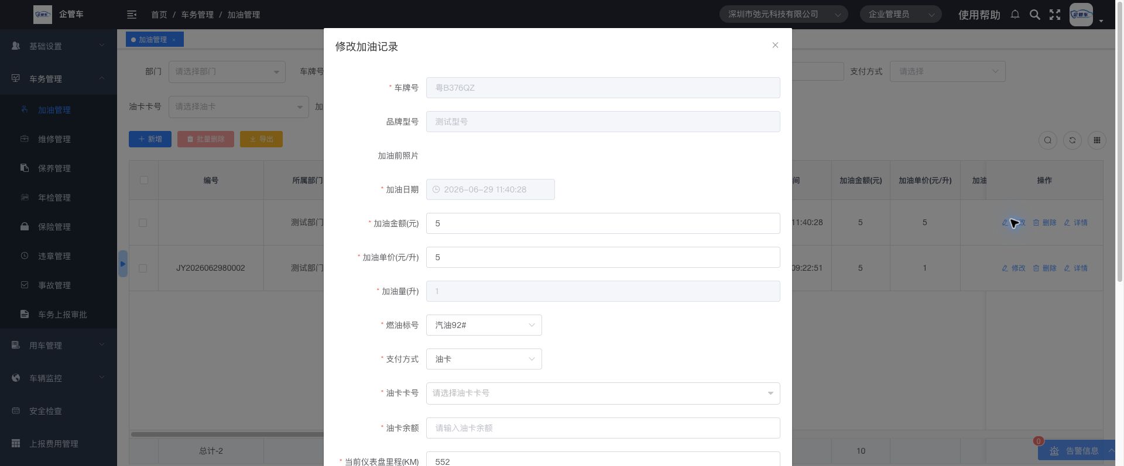Click the 使用帮助 link

pyautogui.click(x=979, y=15)
